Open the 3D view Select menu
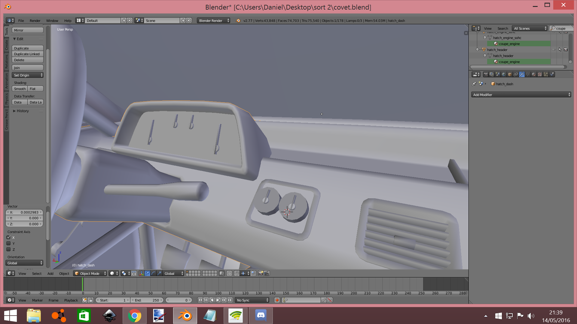 click(x=37, y=273)
